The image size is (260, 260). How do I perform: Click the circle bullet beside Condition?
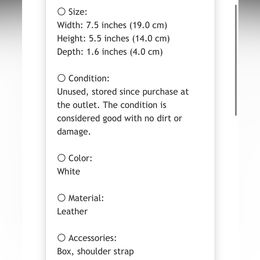(x=61, y=78)
